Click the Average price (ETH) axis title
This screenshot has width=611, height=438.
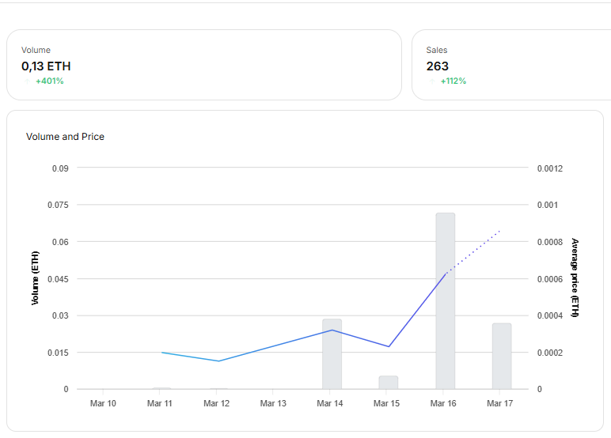point(575,278)
